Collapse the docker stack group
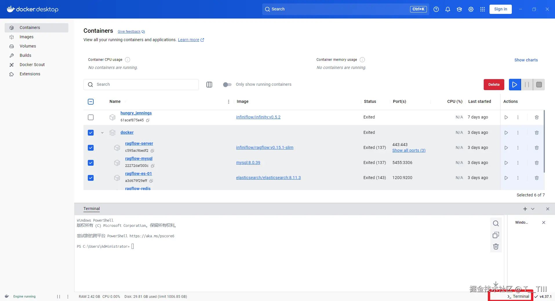 tap(102, 133)
